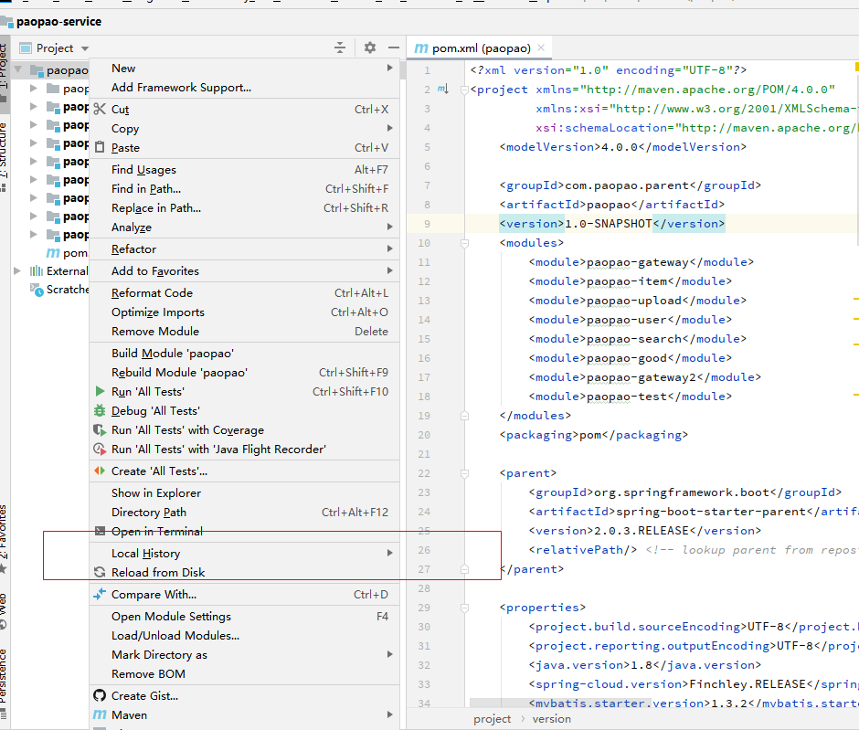
Task: Switch to the pom.xml (paopao) editor tab
Action: (x=480, y=48)
